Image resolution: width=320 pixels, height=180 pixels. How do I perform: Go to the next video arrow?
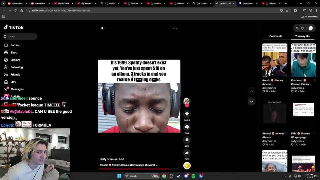pos(251,101)
